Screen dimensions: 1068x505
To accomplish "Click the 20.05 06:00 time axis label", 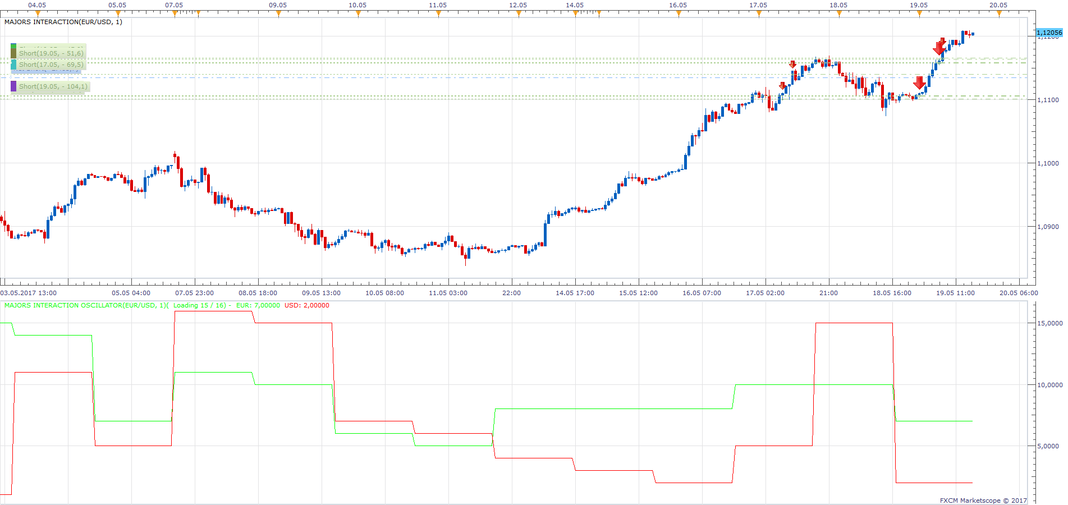I will 1019,293.
